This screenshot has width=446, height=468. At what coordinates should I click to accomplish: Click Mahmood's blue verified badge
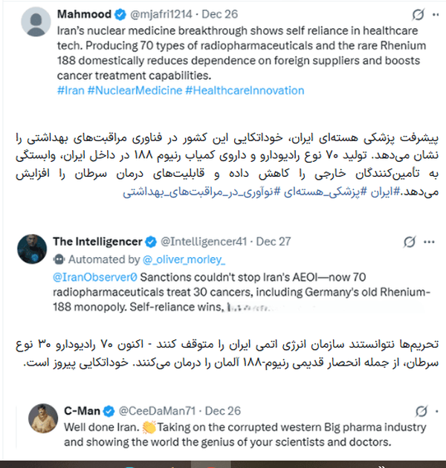[119, 14]
